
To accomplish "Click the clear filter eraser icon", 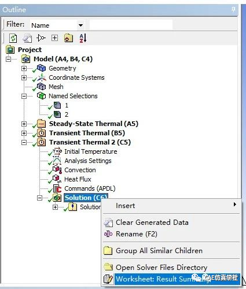I will [27, 38].
